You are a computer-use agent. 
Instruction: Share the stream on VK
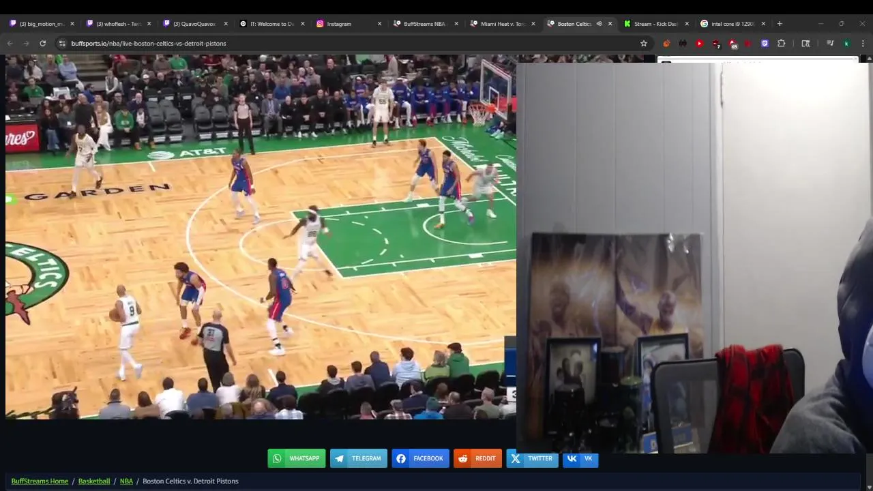pos(580,458)
